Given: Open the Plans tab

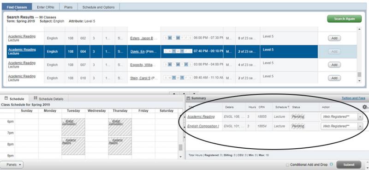Looking at the screenshot, I should tap(68, 7).
